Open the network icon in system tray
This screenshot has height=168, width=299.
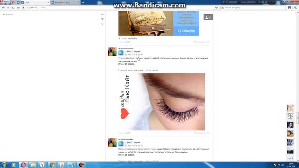[278, 165]
